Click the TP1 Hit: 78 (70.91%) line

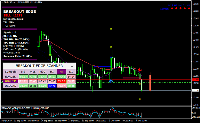coord(16,39)
